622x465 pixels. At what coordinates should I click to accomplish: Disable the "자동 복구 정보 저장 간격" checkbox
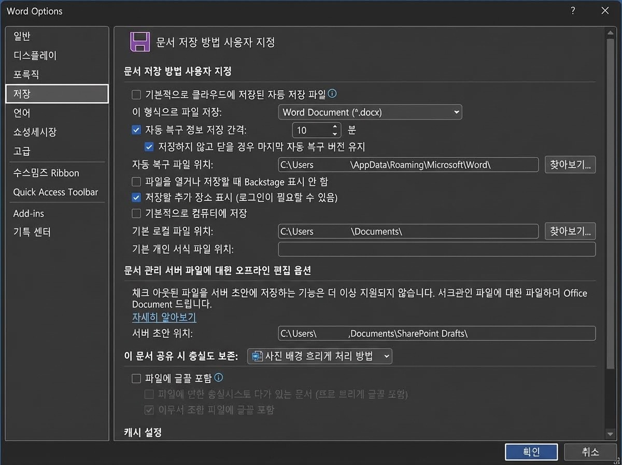(136, 130)
